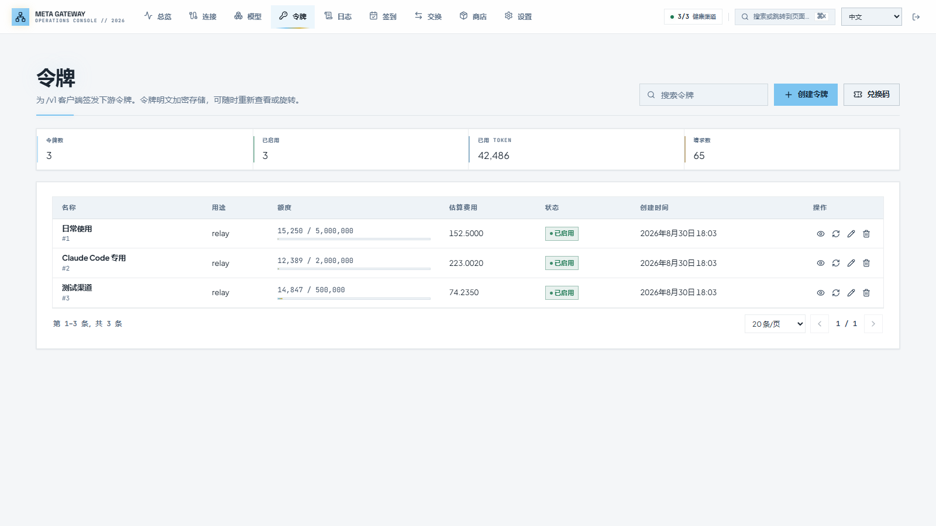Click the 创建令牌 button

pos(806,95)
